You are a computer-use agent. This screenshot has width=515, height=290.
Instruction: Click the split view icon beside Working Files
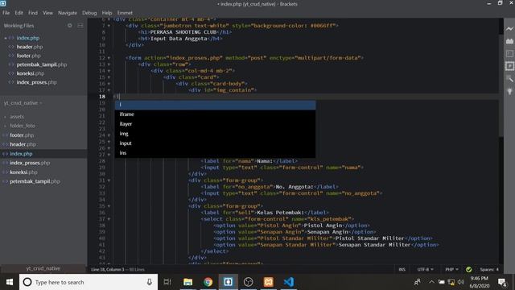(80, 26)
